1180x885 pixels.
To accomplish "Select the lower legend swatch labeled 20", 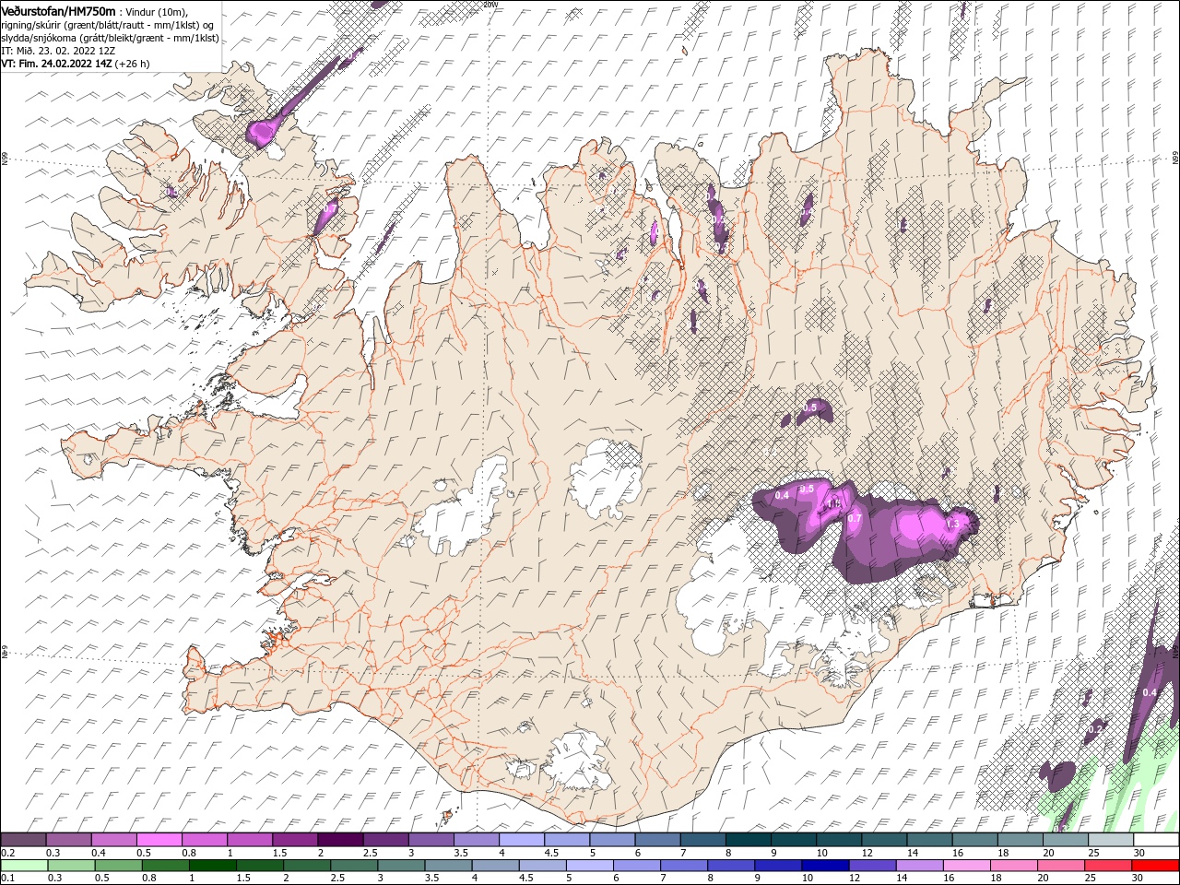I will [1062, 865].
